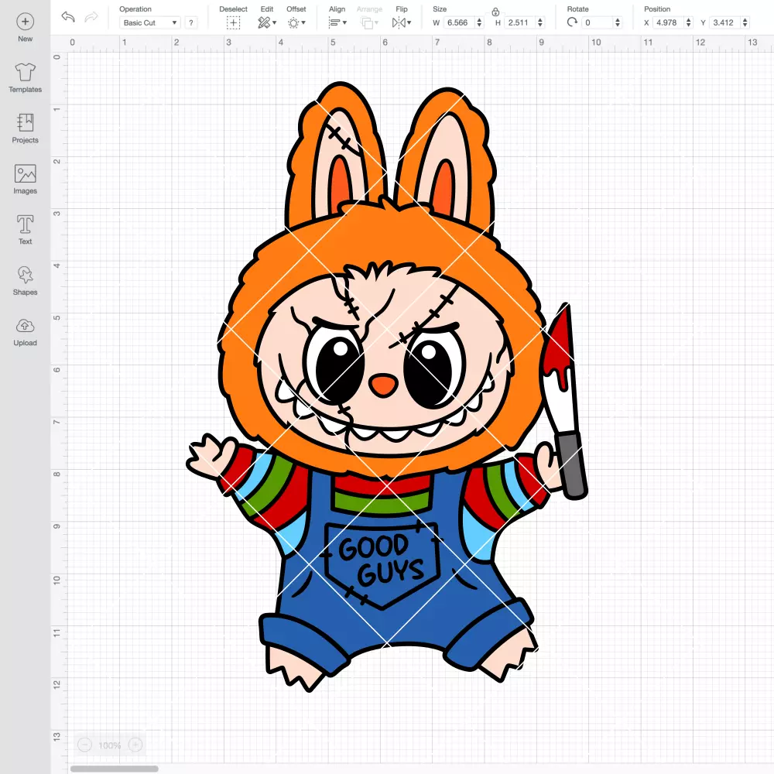The height and width of the screenshot is (774, 774).
Task: Click the Deselect icon
Action: click(233, 22)
